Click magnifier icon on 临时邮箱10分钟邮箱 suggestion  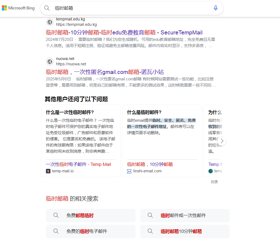pos(150,231)
